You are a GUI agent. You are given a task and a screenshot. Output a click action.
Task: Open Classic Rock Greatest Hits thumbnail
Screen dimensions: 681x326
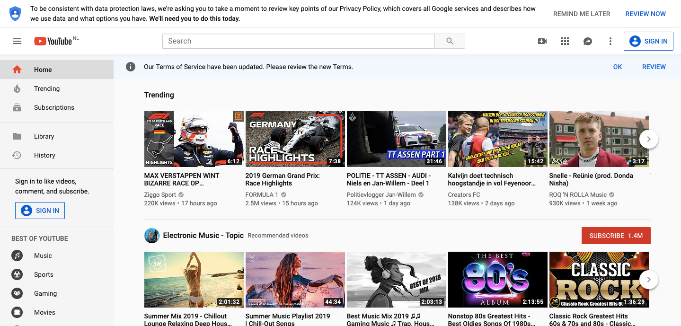[599, 280]
